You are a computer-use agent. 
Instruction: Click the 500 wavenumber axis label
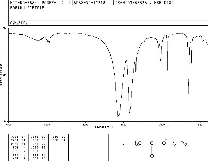[200, 125]
